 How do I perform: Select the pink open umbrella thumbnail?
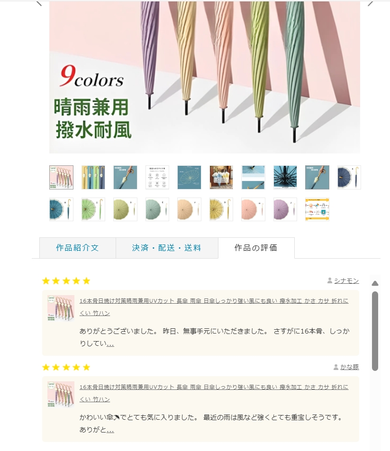(253, 209)
